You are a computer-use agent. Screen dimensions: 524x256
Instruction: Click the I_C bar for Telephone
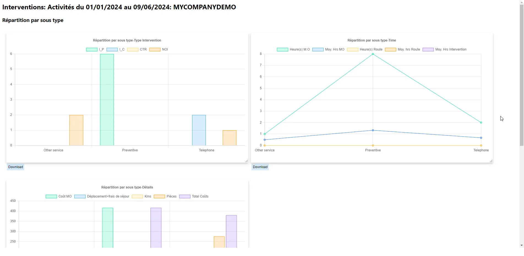(199, 130)
